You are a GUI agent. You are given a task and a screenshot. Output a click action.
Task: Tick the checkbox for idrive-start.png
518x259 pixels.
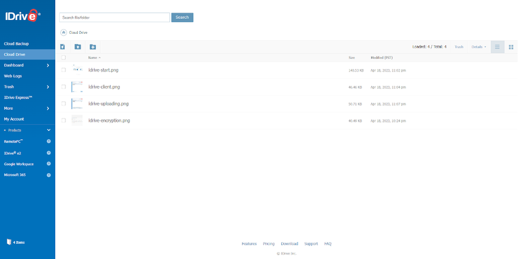pyautogui.click(x=63, y=70)
